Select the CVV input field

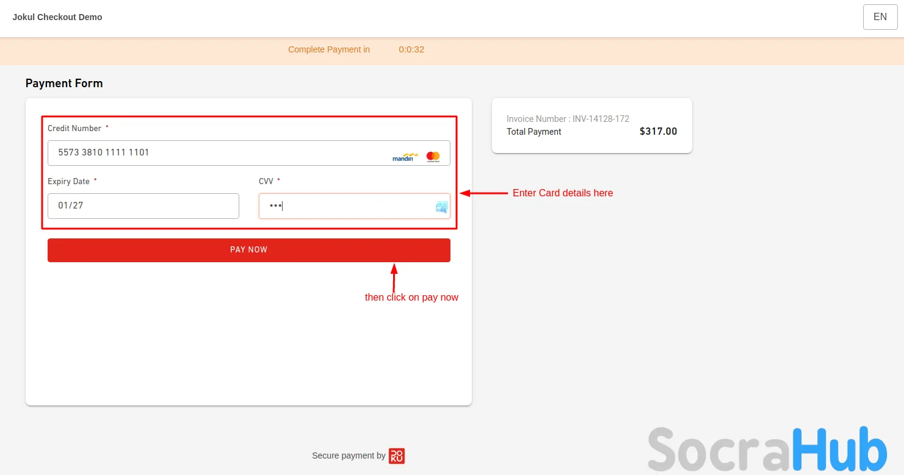[x=348, y=206]
